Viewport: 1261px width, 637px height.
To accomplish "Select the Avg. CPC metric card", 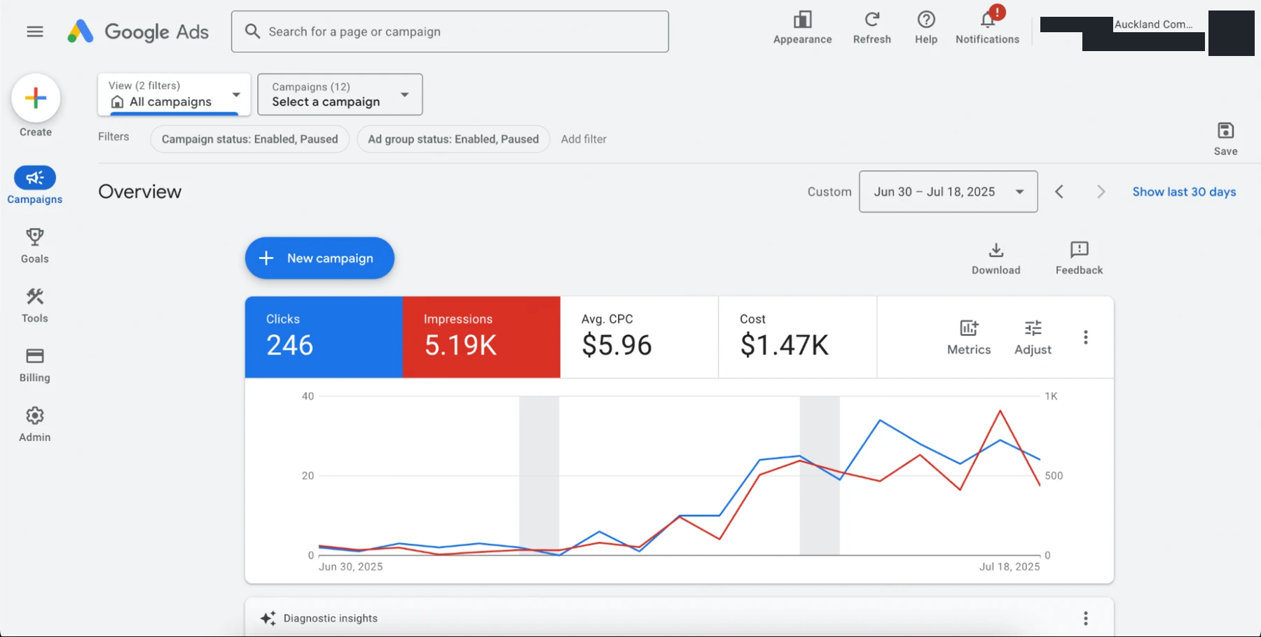I will click(639, 337).
